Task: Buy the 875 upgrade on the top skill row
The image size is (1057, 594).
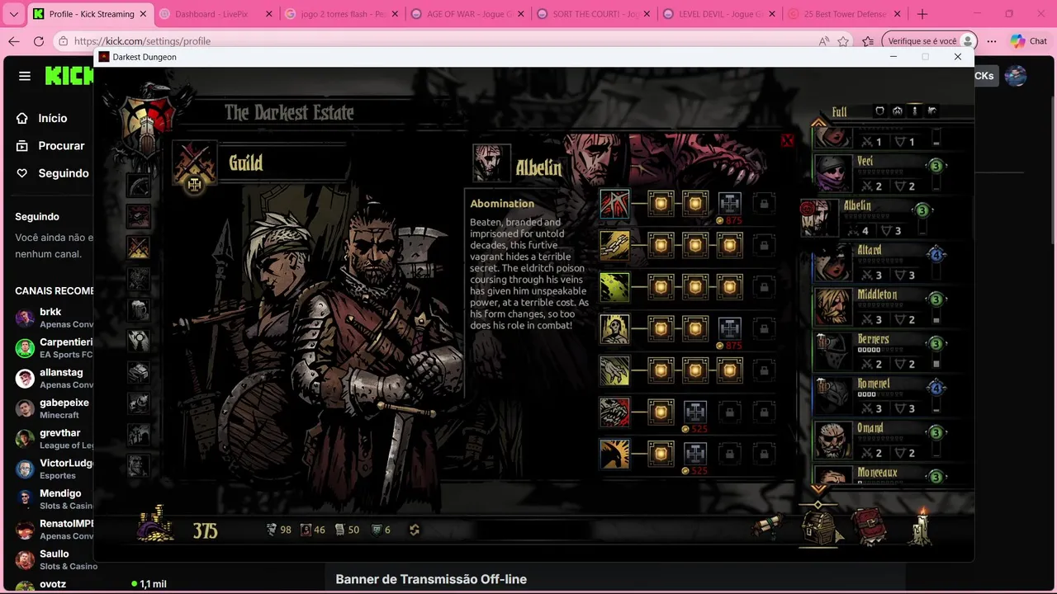Action: [729, 204]
